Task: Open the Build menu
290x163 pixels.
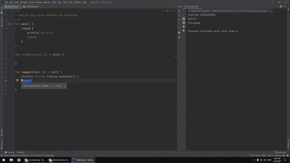Action: click(54, 2)
